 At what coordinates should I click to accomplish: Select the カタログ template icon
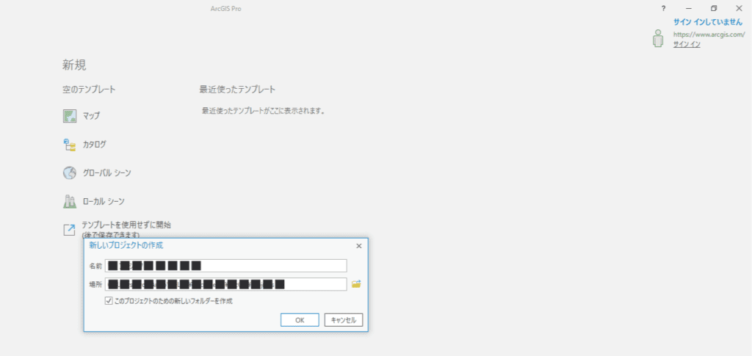70,144
